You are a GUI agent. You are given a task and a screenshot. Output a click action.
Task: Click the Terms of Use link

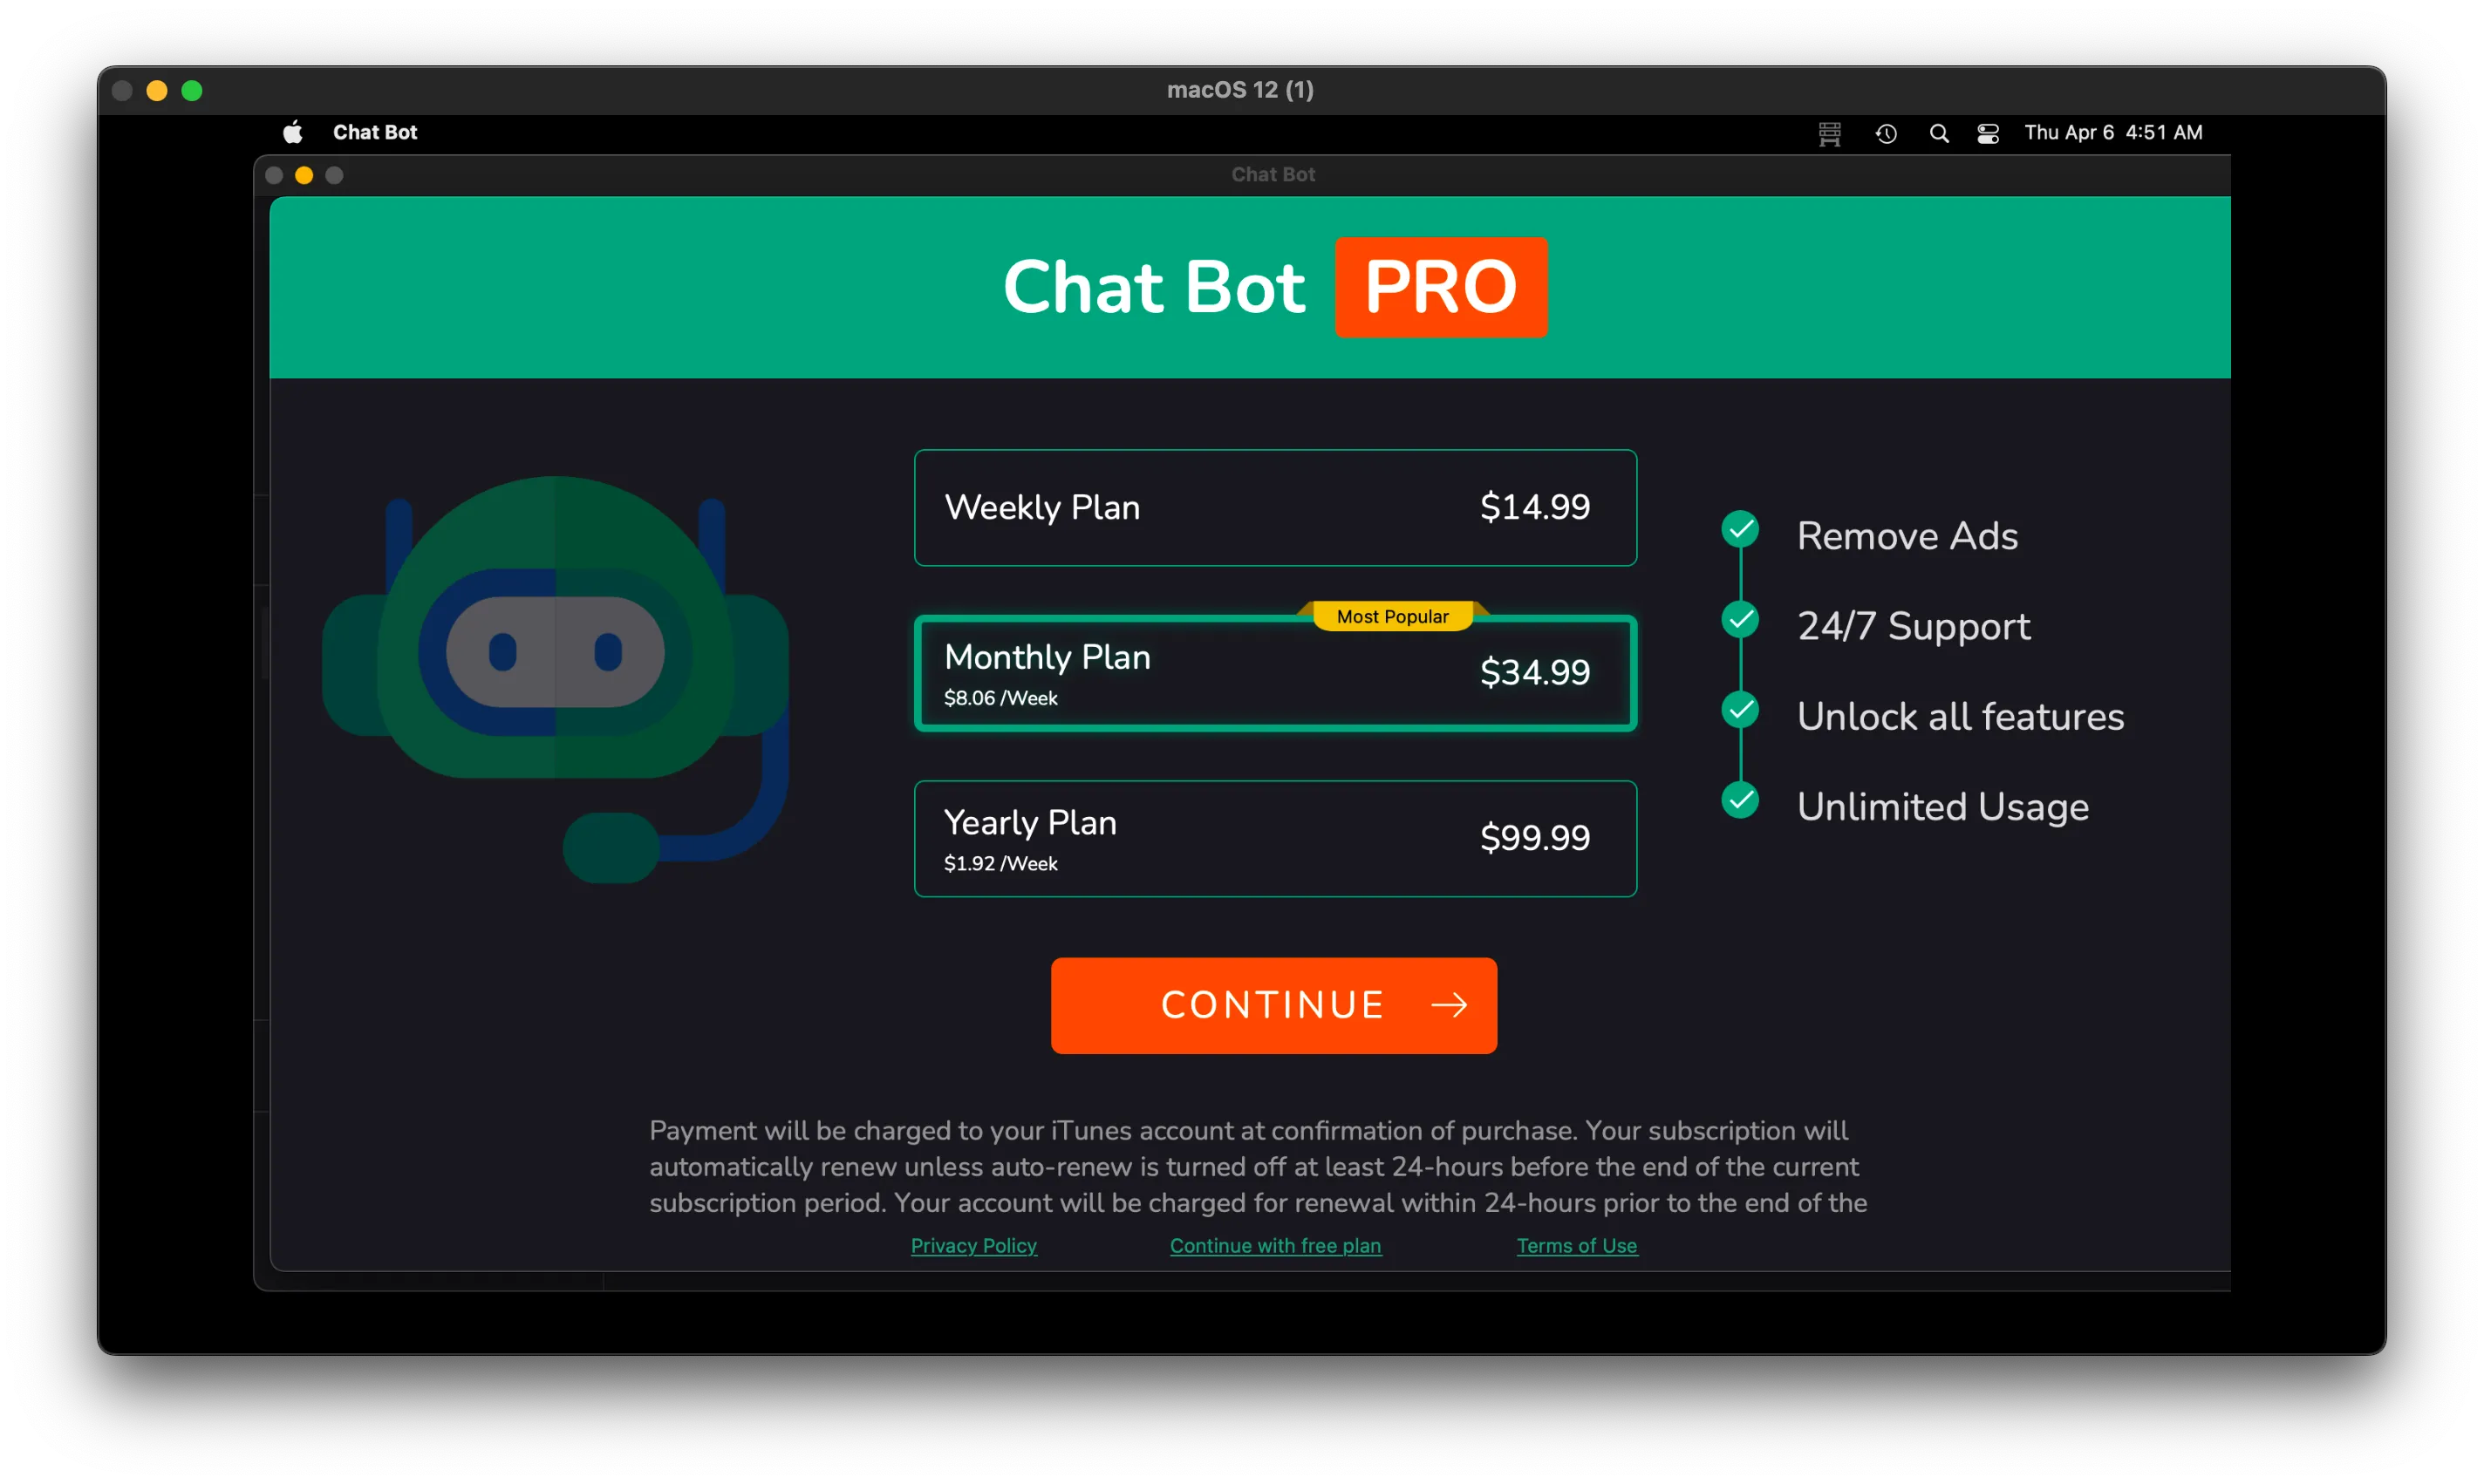[x=1576, y=1245]
